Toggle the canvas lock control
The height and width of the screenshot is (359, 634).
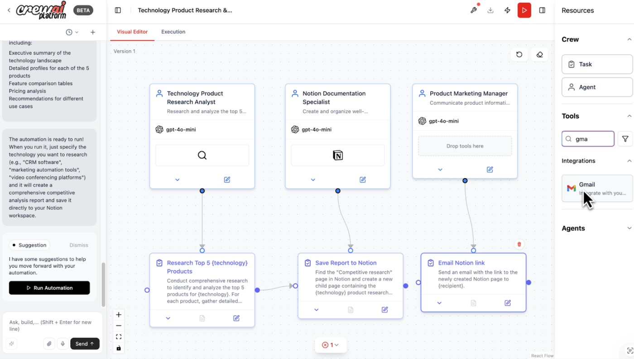119,348
